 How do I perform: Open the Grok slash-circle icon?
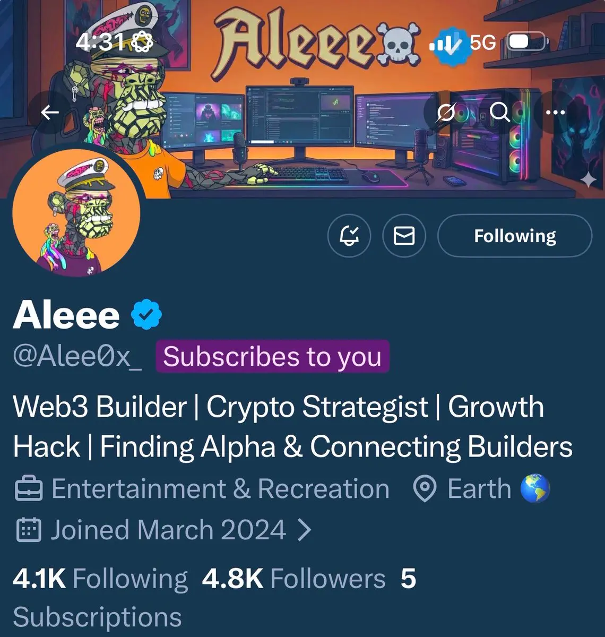[x=446, y=113]
